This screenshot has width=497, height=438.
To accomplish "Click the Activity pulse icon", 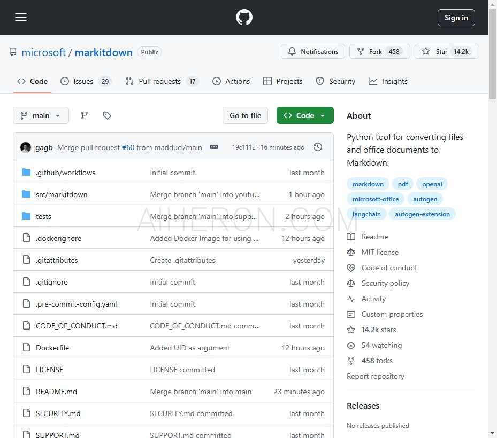I will [351, 299].
